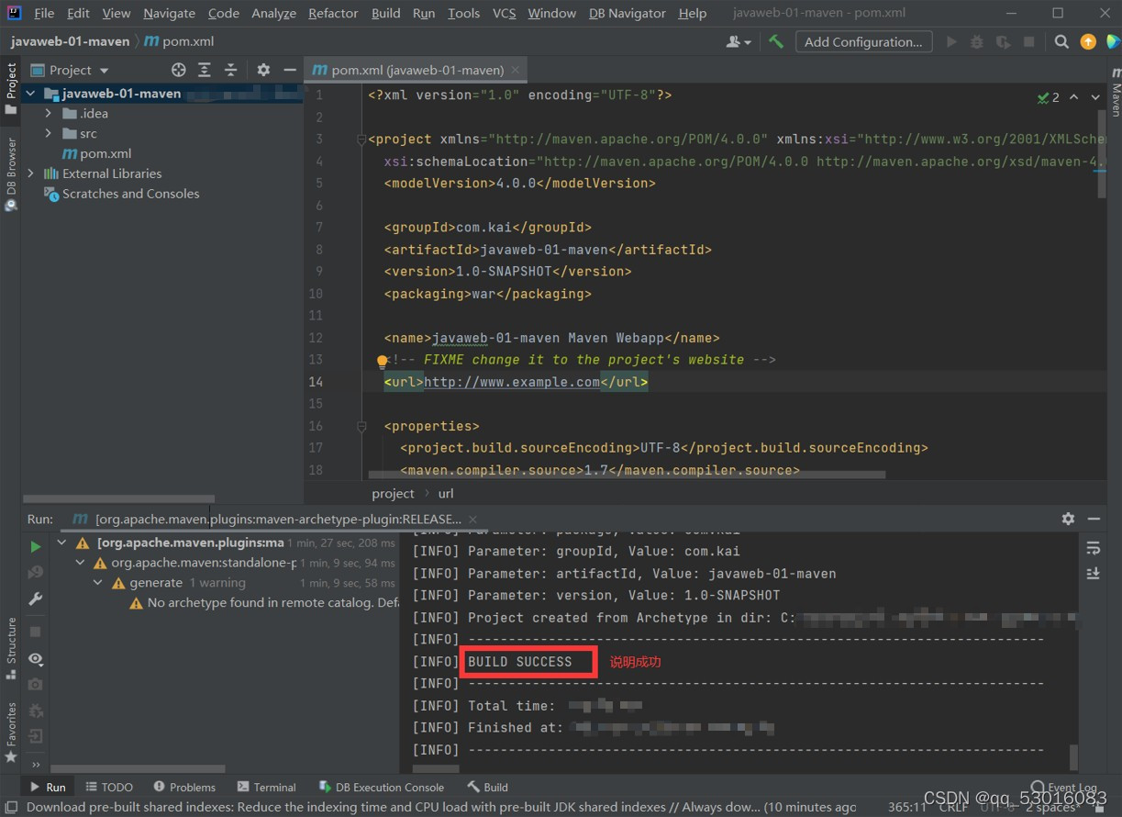Click the Run with Coverage icon in top toolbar
This screenshot has height=817, width=1122.
click(x=1003, y=41)
